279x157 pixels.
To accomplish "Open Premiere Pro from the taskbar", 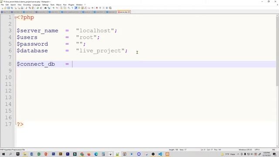I will (x=68, y=154).
